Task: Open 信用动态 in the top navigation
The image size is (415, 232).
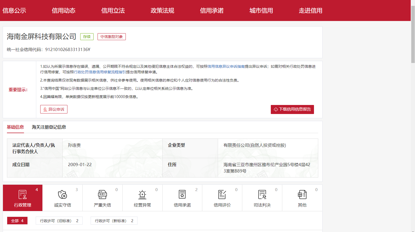Action: click(x=63, y=11)
